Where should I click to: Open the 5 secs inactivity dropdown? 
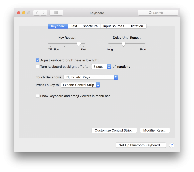tap(101, 67)
